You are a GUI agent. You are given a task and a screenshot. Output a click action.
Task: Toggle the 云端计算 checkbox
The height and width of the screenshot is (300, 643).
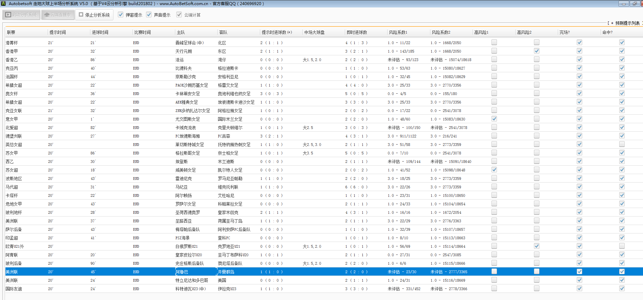pos(179,15)
